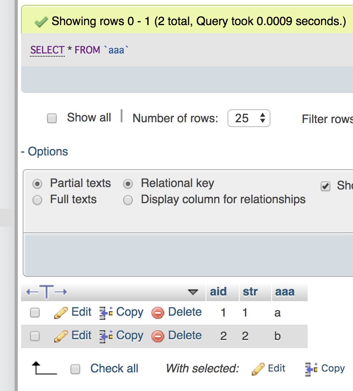
Task: Click the SELECT keyword link in query
Action: [x=47, y=50]
